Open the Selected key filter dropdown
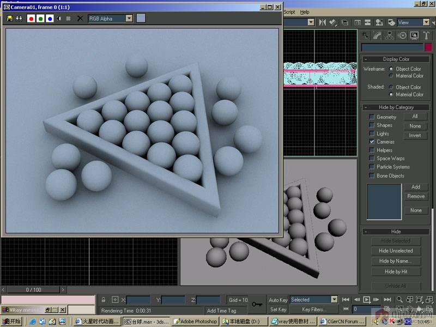The height and width of the screenshot is (327, 436). (335, 299)
